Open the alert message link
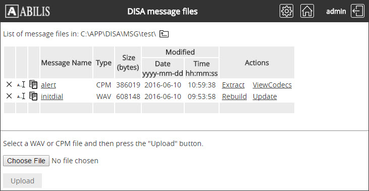369x191 pixels. 48,85
